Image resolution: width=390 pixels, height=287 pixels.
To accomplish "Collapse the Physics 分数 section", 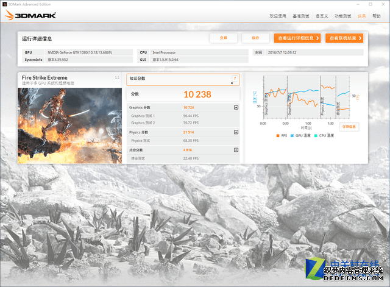I will pyautogui.click(x=236, y=132).
